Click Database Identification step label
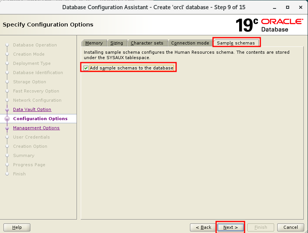The height and width of the screenshot is (233, 308). [x=38, y=73]
